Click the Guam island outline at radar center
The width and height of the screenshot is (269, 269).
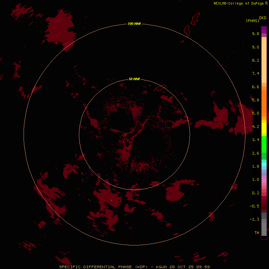point(133,135)
